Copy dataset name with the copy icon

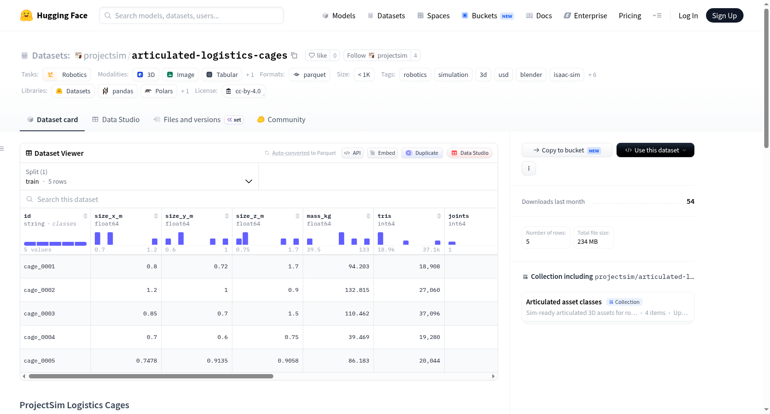tap(294, 55)
